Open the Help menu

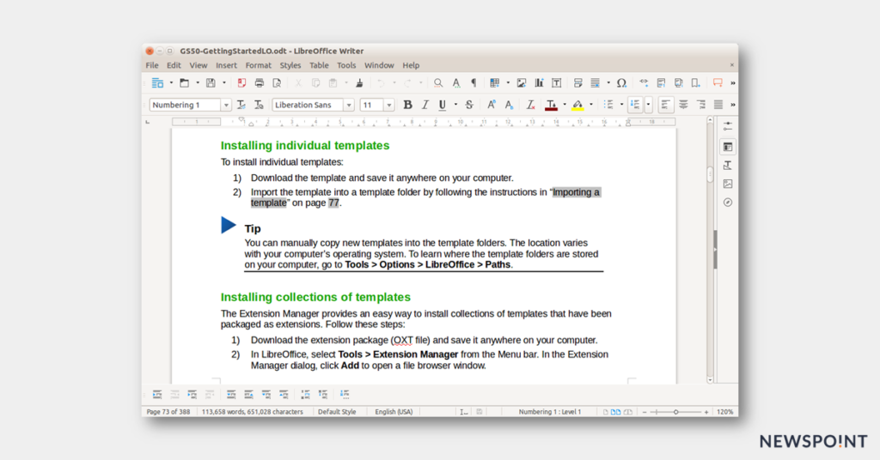tap(411, 65)
